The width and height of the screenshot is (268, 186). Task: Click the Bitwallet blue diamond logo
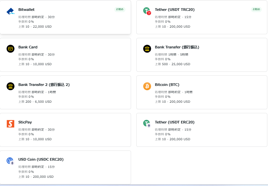(11, 11)
